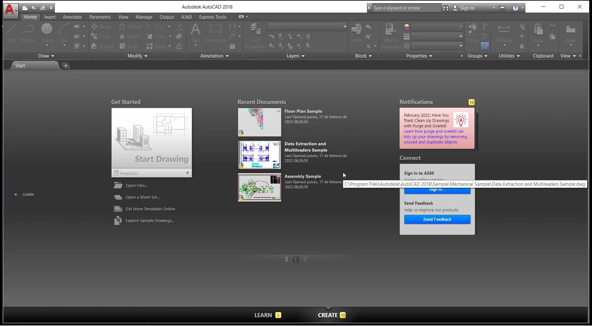592x326 pixels.
Task: Switch to the Insert ribbon tab
Action: pos(50,17)
